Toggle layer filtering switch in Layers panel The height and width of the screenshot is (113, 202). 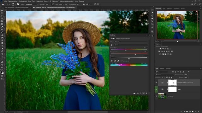(189, 72)
